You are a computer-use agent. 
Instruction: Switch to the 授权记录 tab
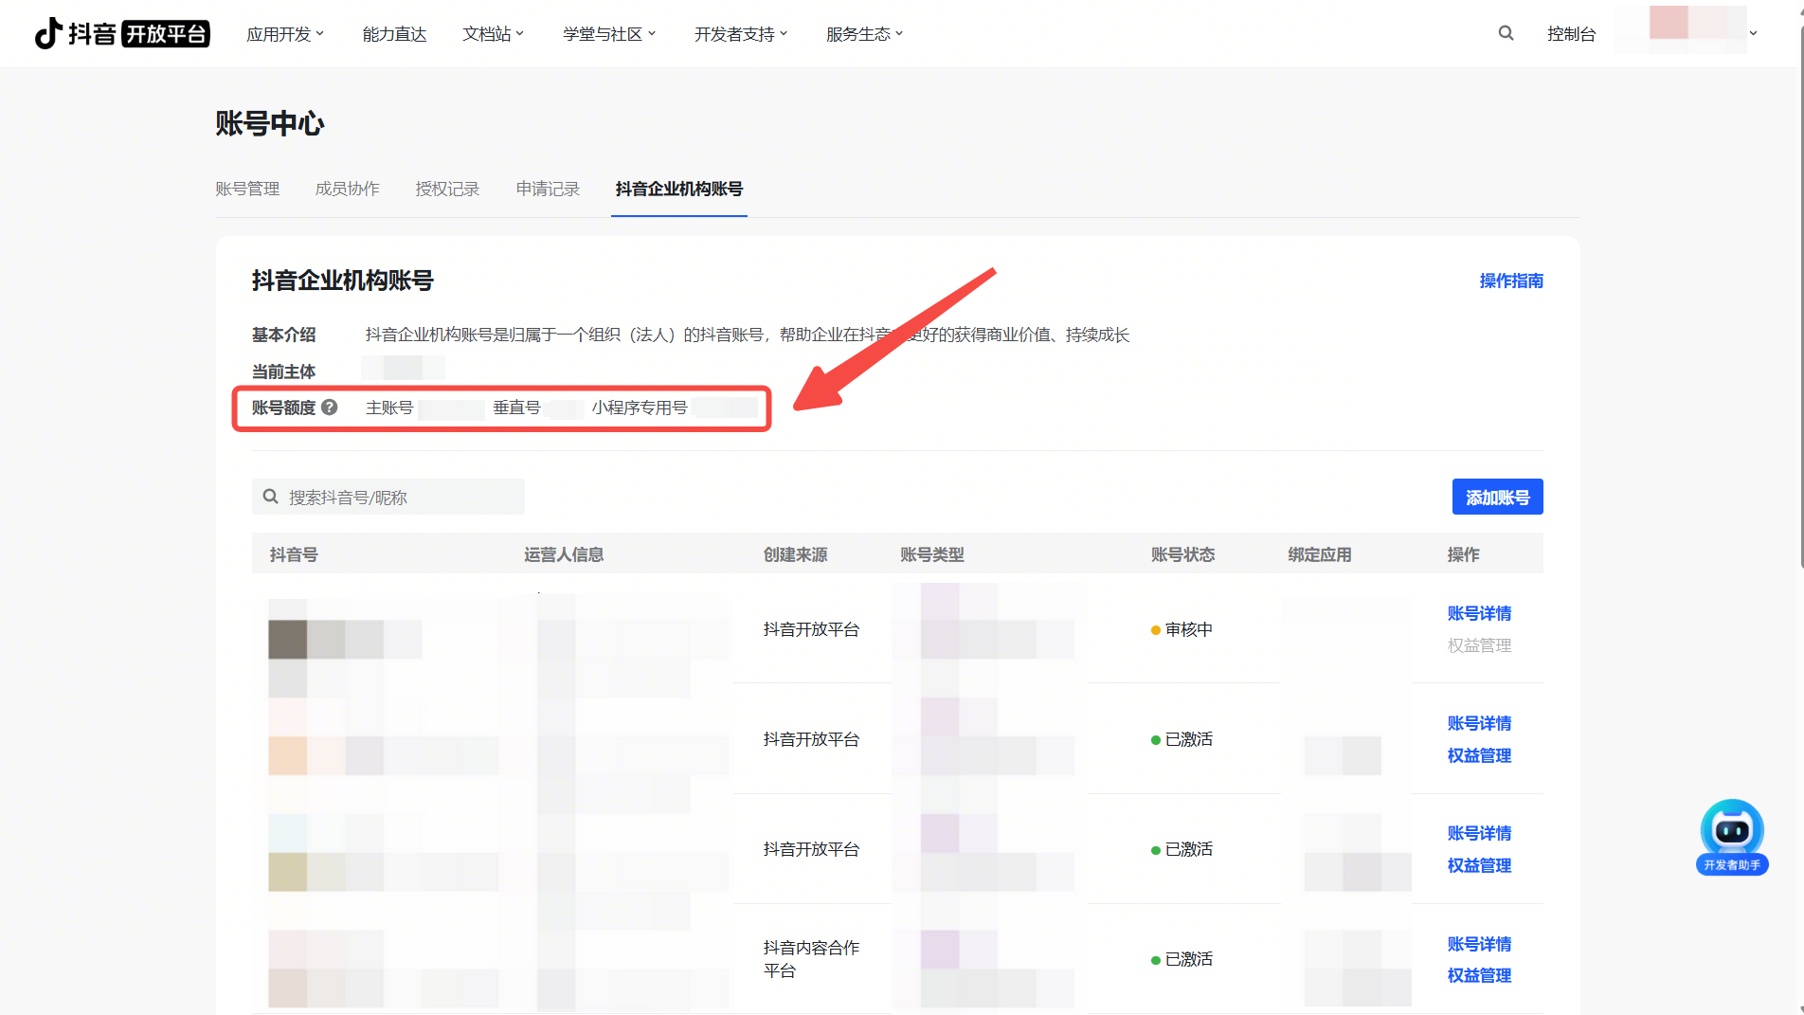[447, 189]
